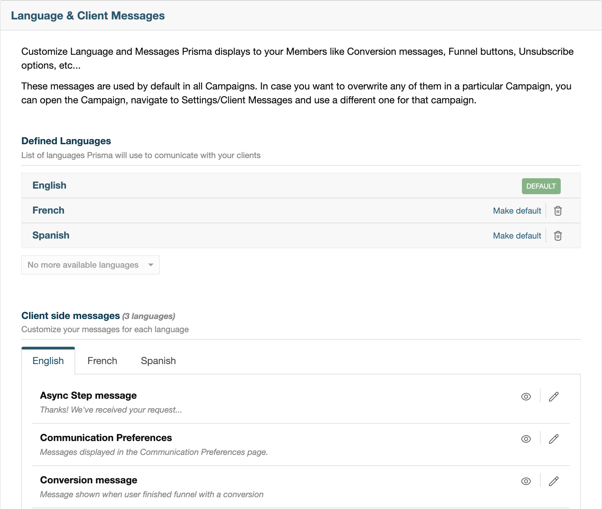Image resolution: width=602 pixels, height=509 pixels.
Task: Click the 'Thanks! We've received your request...' text
Action: [111, 410]
